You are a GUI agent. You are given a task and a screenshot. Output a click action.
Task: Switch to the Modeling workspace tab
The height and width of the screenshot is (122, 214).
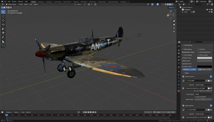[x=41, y=2]
